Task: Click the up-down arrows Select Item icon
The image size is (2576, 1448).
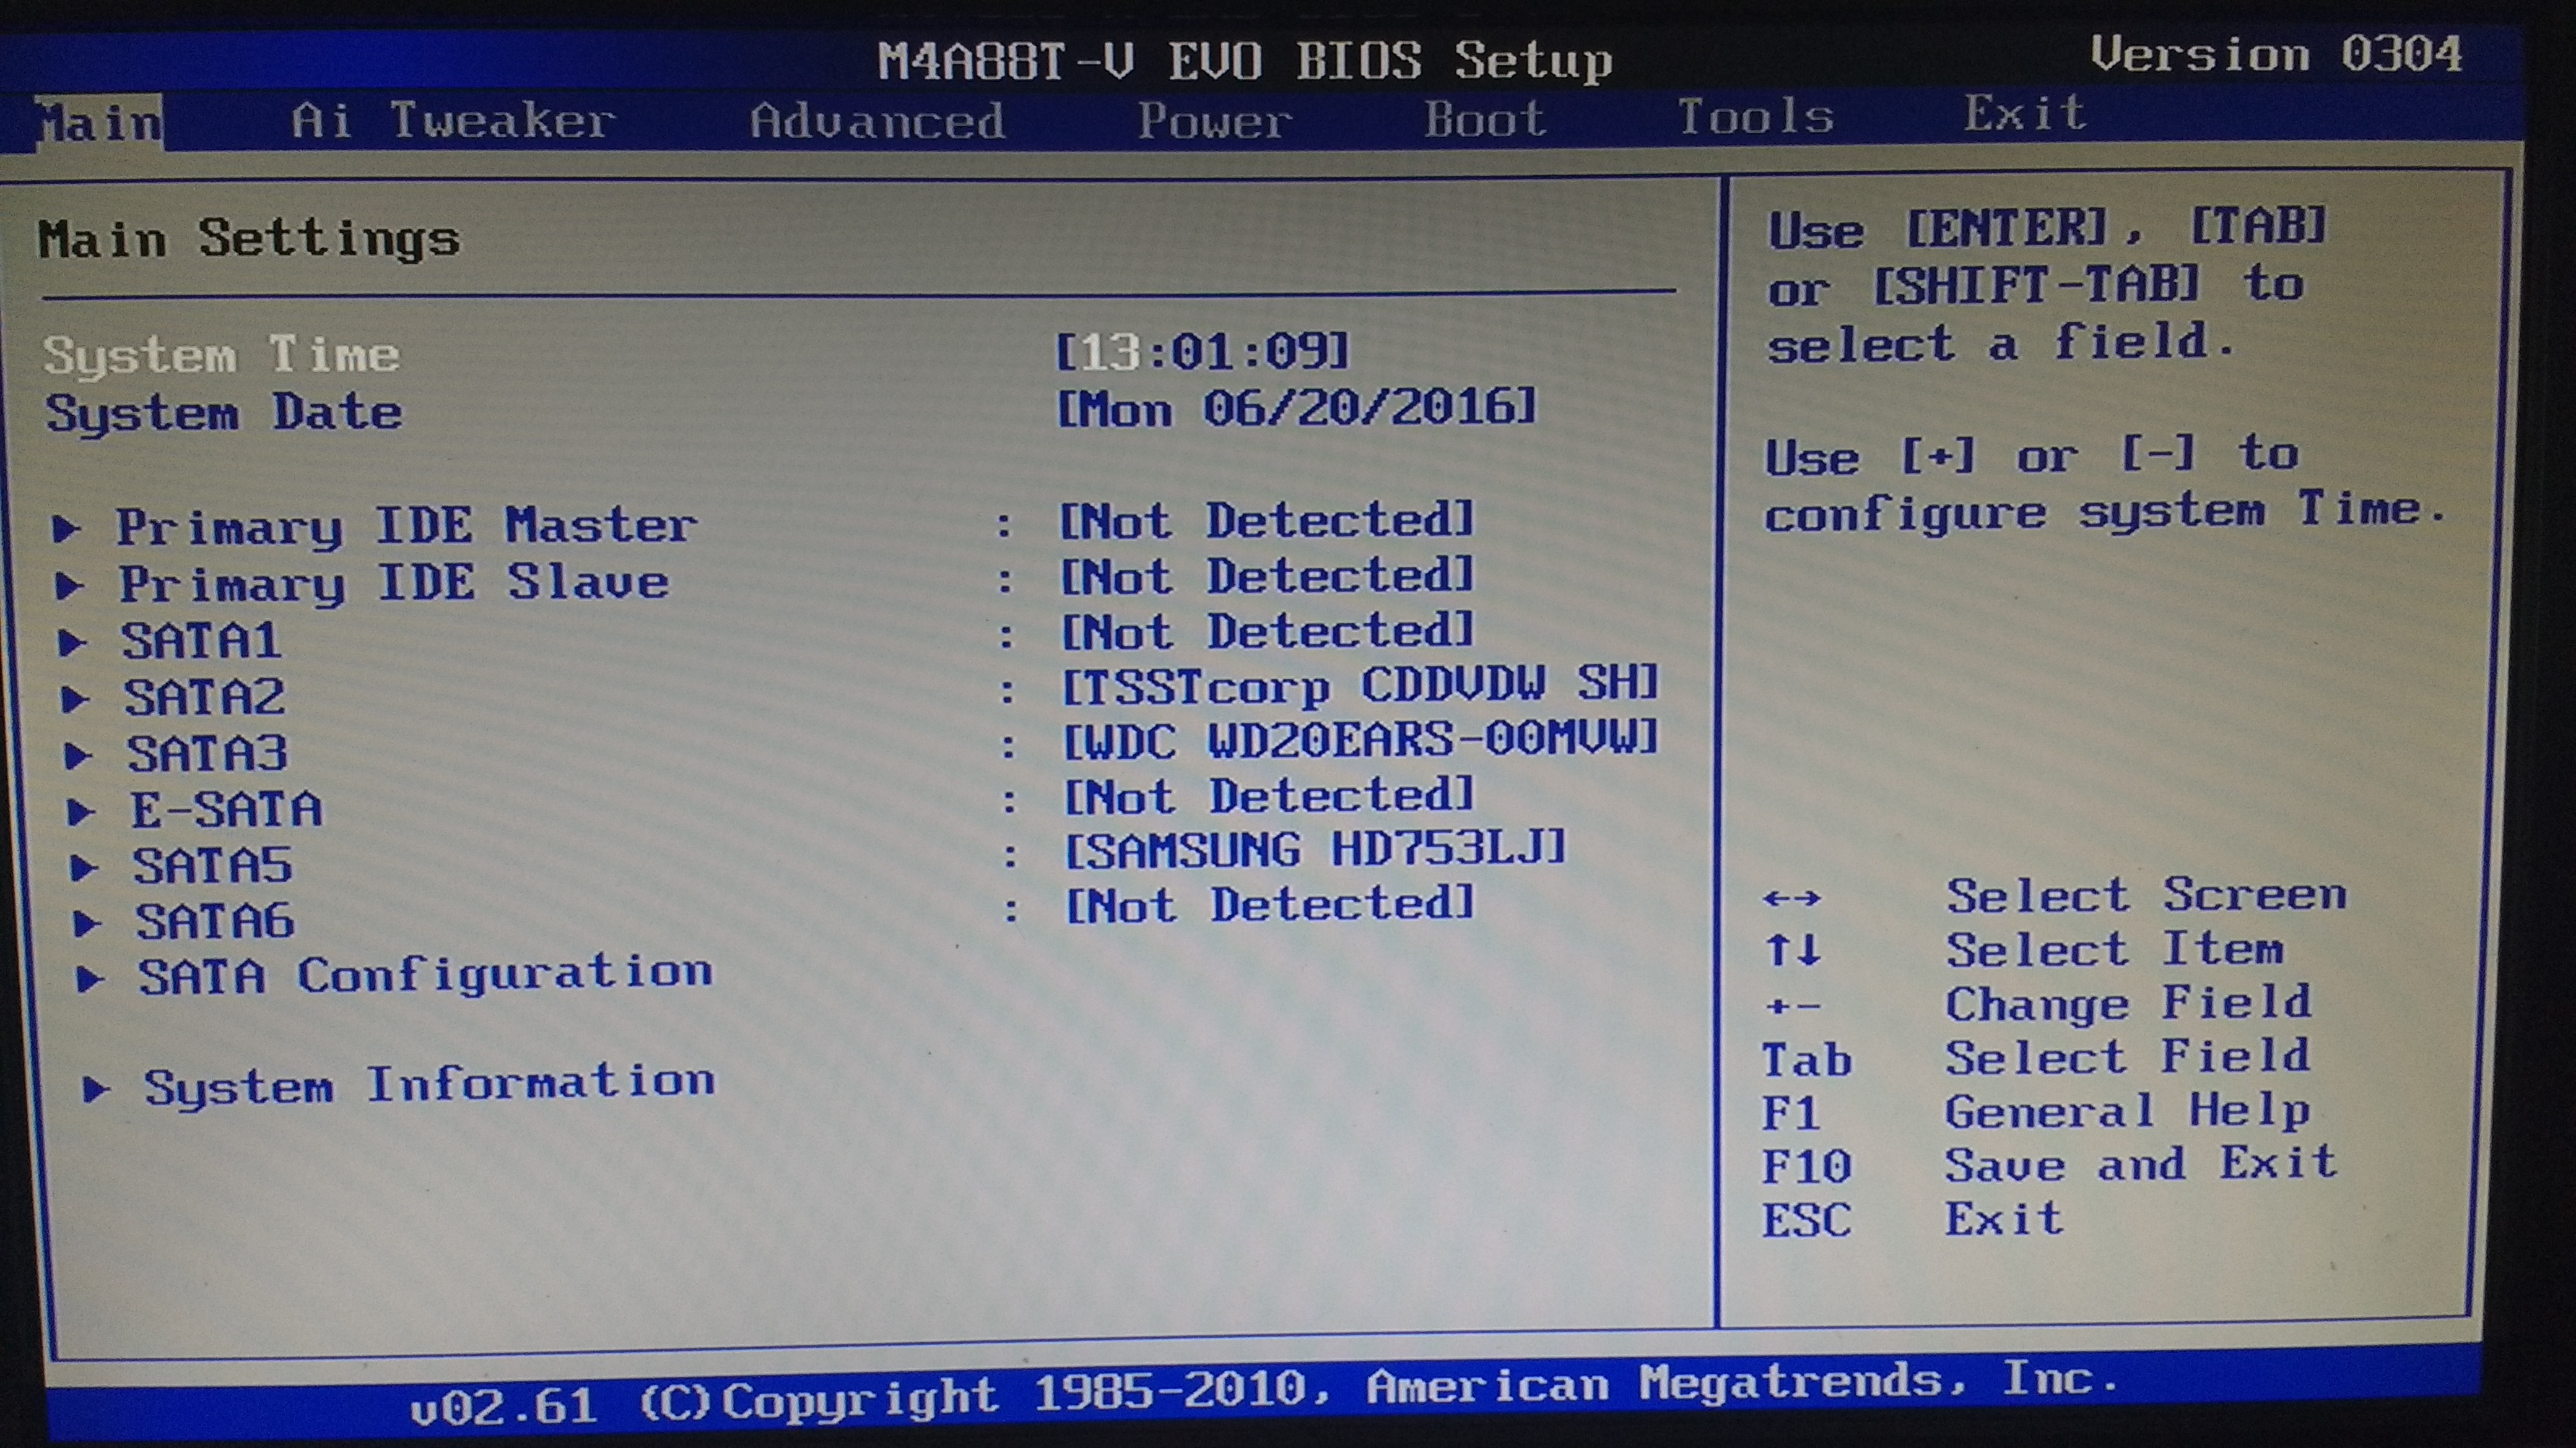Action: click(1793, 950)
